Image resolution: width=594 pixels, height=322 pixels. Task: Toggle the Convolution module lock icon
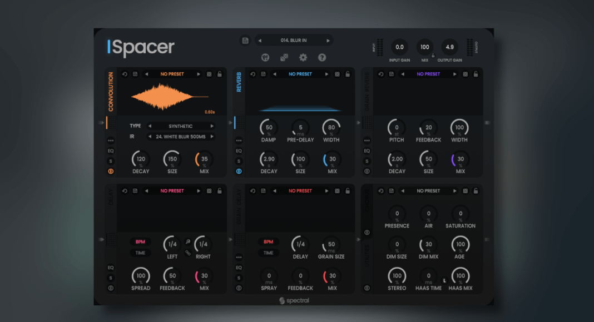coord(220,74)
